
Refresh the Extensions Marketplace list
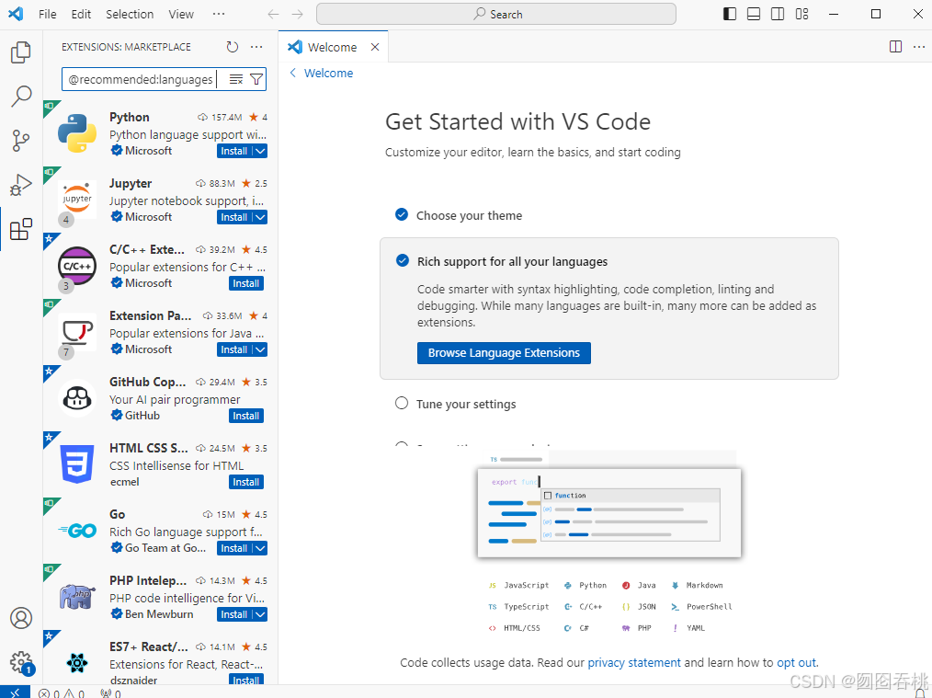pyautogui.click(x=233, y=47)
